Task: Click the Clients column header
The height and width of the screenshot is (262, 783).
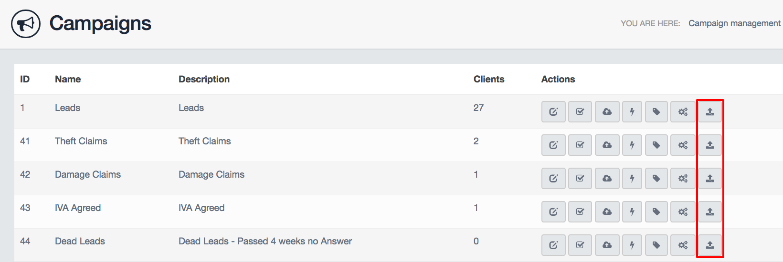Action: pos(488,79)
